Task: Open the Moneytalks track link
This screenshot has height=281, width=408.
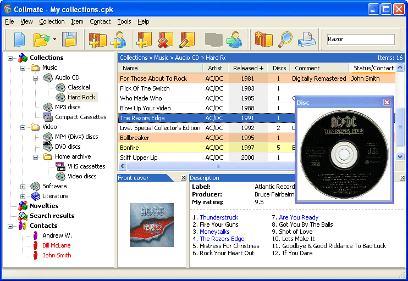Action: [x=214, y=232]
